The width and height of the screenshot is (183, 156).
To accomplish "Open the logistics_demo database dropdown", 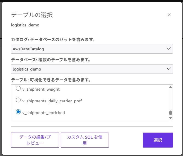I will click(92, 69).
